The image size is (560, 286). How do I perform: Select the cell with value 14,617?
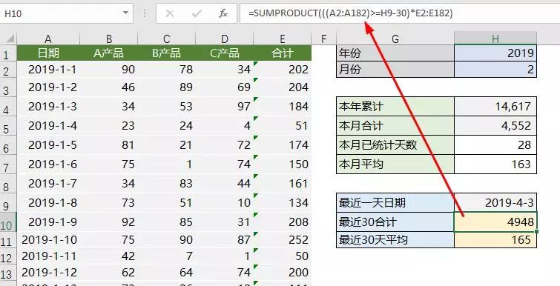point(495,106)
